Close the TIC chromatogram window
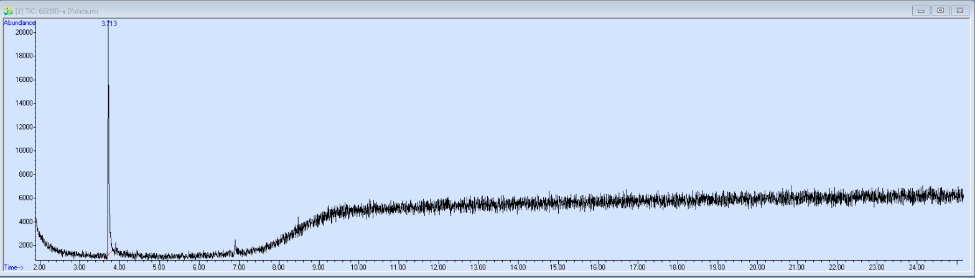Viewport: 975px width, 278px height. [959, 11]
